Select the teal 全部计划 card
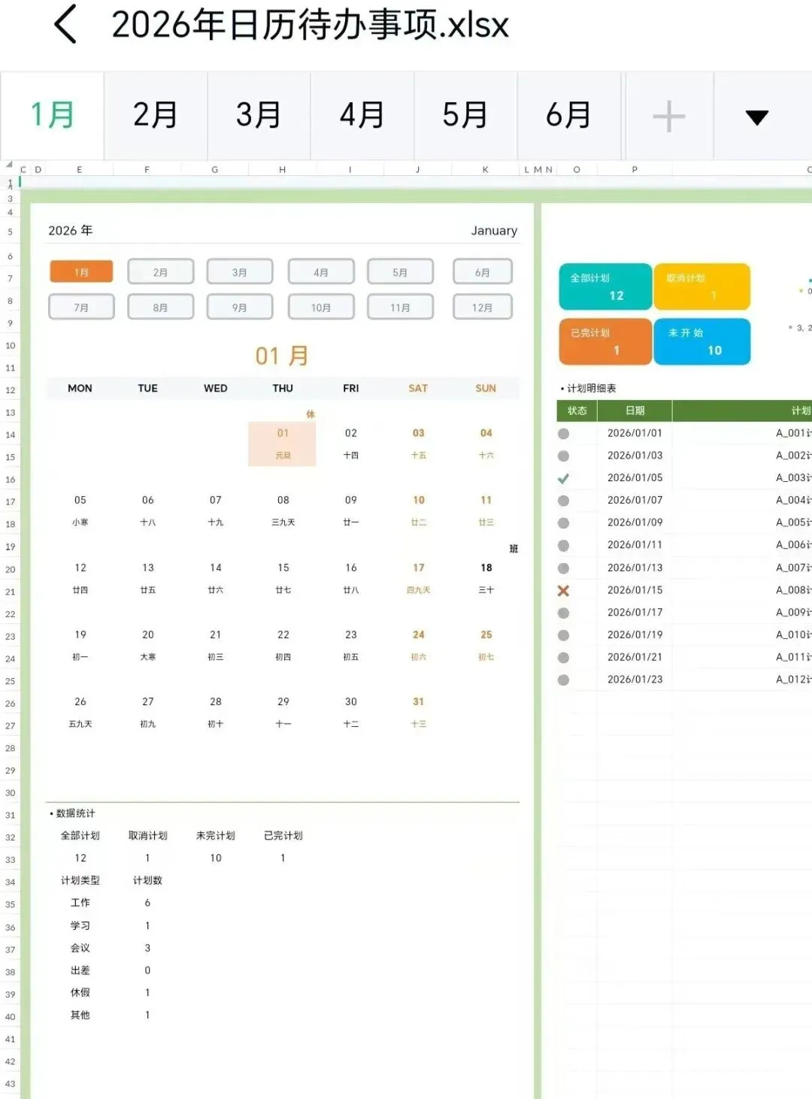812x1099 pixels. (x=605, y=286)
